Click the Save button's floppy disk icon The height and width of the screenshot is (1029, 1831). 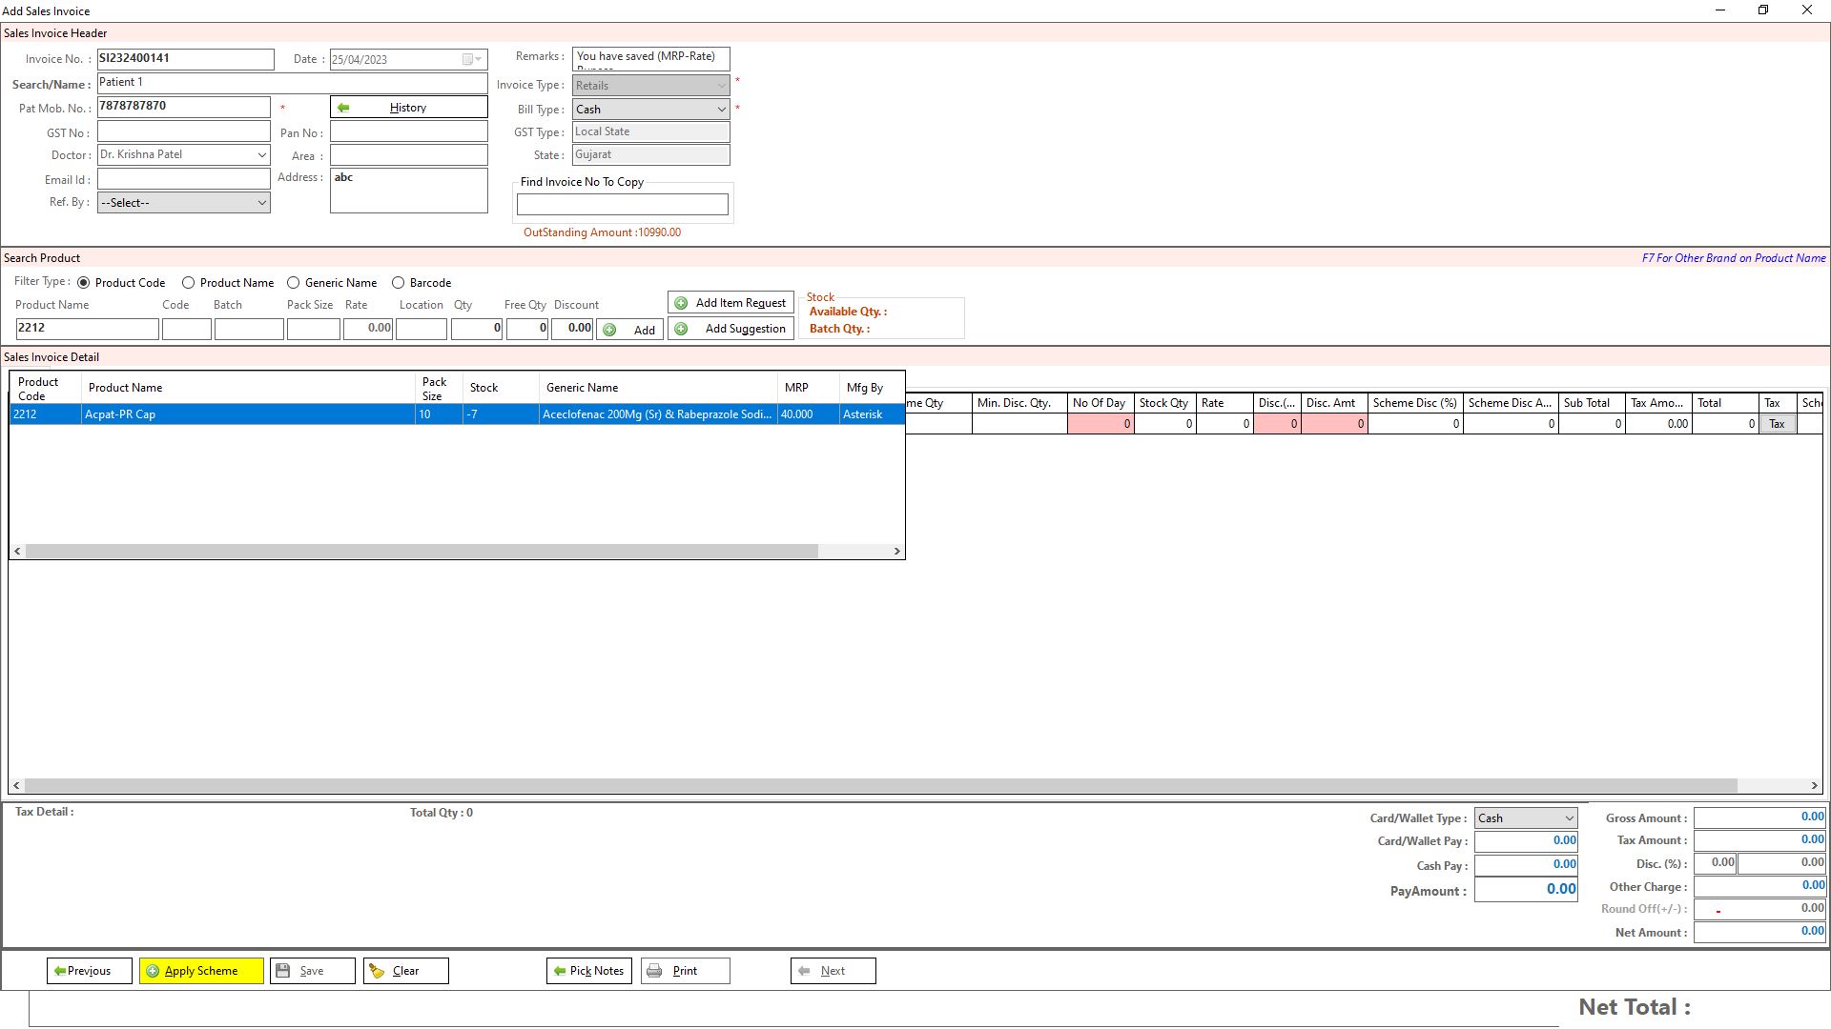(283, 971)
